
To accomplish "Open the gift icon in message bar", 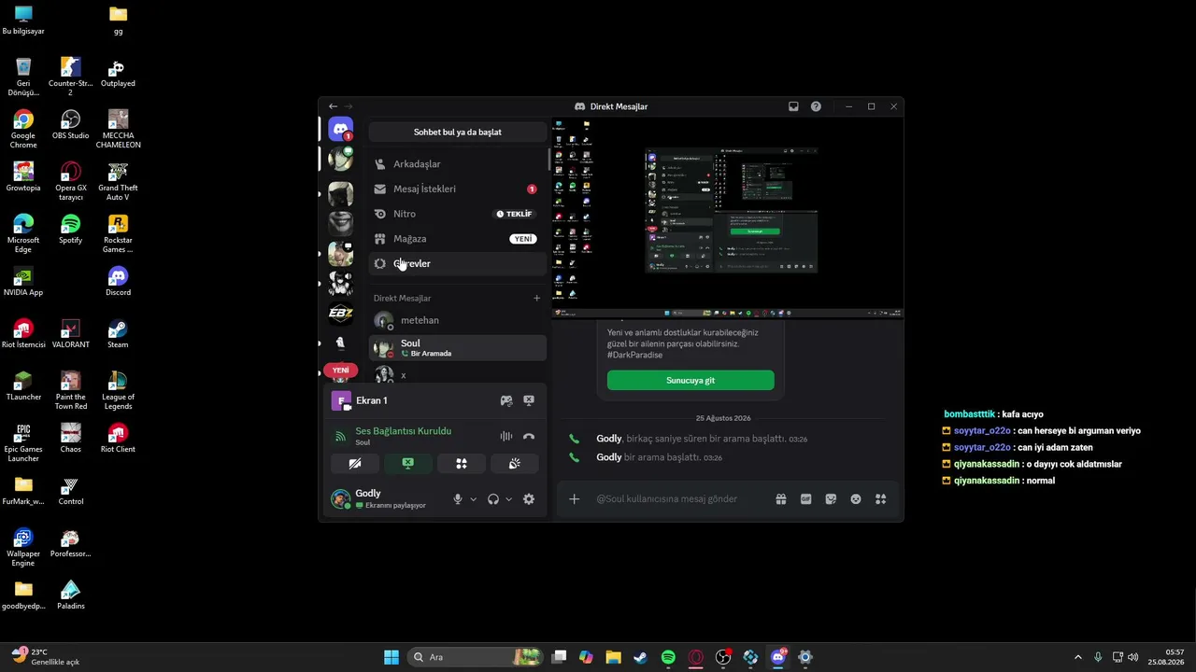I will click(x=781, y=499).
